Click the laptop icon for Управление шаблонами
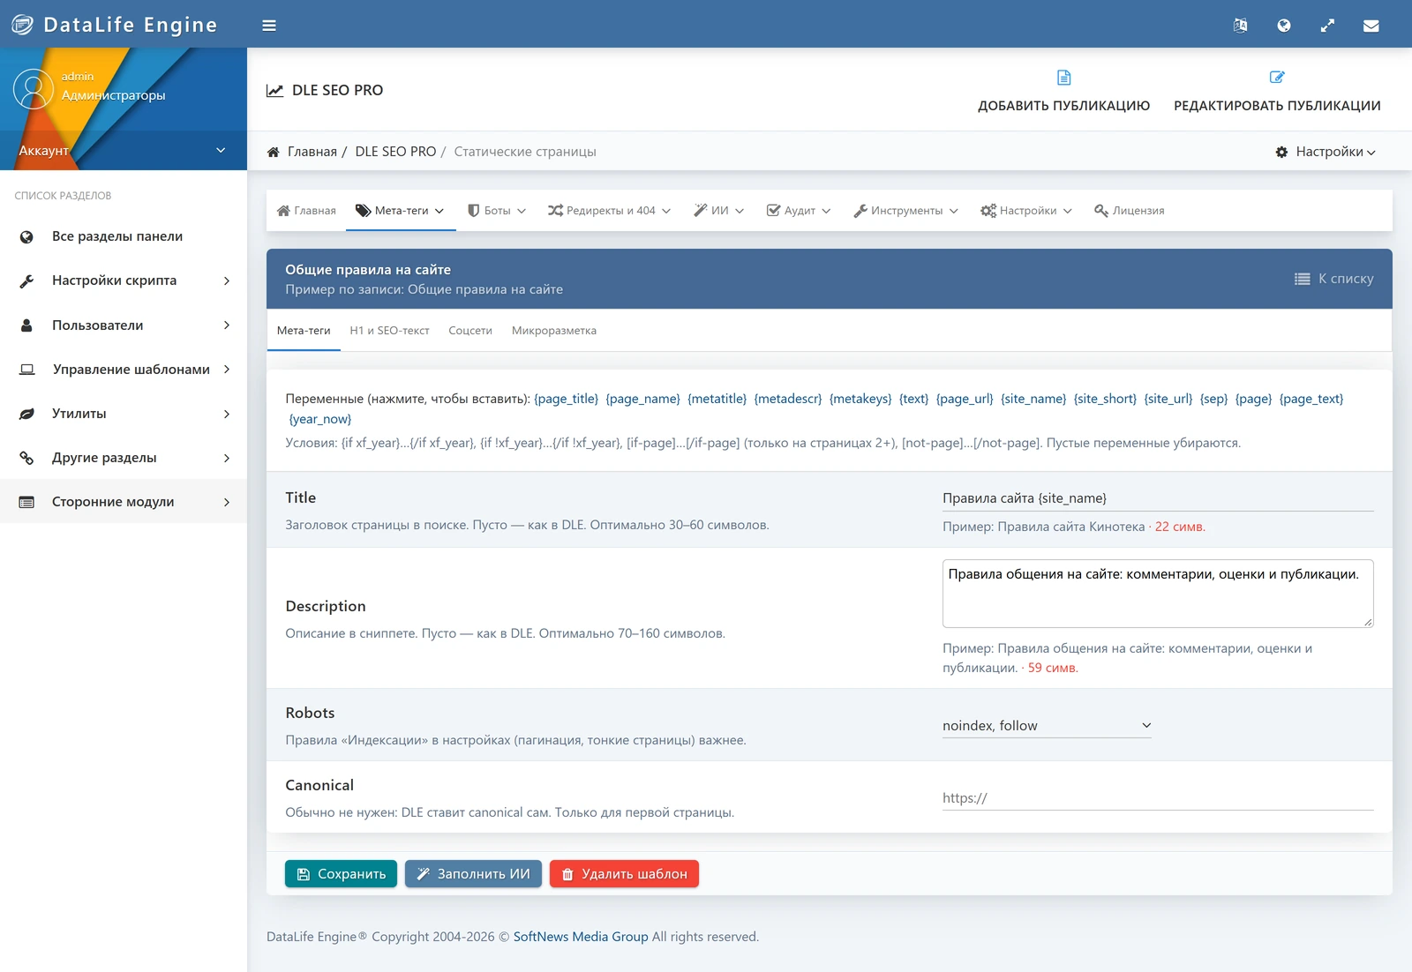The width and height of the screenshot is (1412, 972). click(27, 370)
